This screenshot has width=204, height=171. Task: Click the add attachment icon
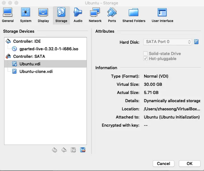click(73, 150)
